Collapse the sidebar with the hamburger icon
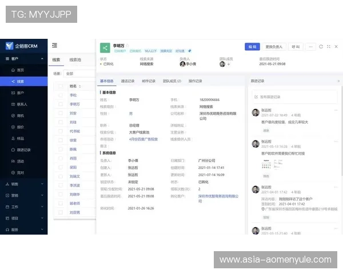 (54, 45)
